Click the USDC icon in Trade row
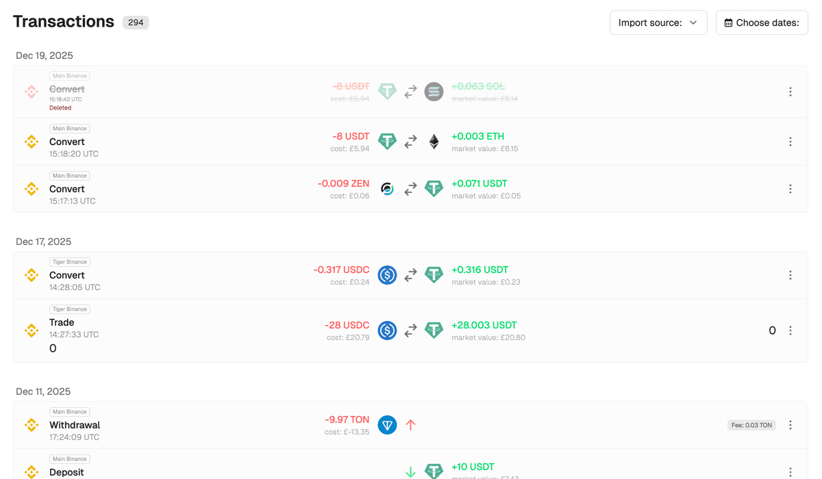The height and width of the screenshot is (479, 822). coord(387,331)
